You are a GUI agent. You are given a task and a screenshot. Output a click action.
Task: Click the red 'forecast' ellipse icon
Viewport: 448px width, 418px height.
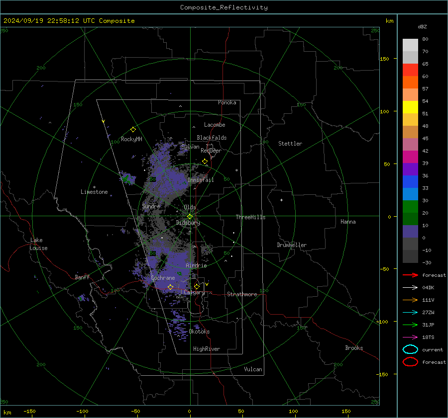coord(410,362)
